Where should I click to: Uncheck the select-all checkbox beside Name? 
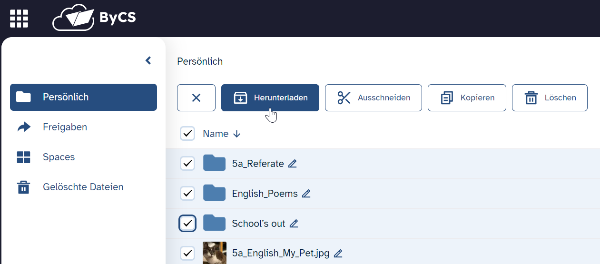click(x=187, y=134)
